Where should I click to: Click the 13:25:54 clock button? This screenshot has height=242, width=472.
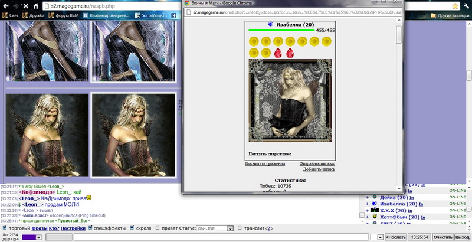coord(419,237)
